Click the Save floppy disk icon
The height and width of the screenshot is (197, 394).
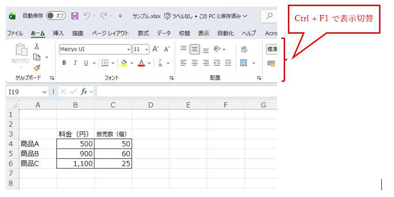point(75,16)
